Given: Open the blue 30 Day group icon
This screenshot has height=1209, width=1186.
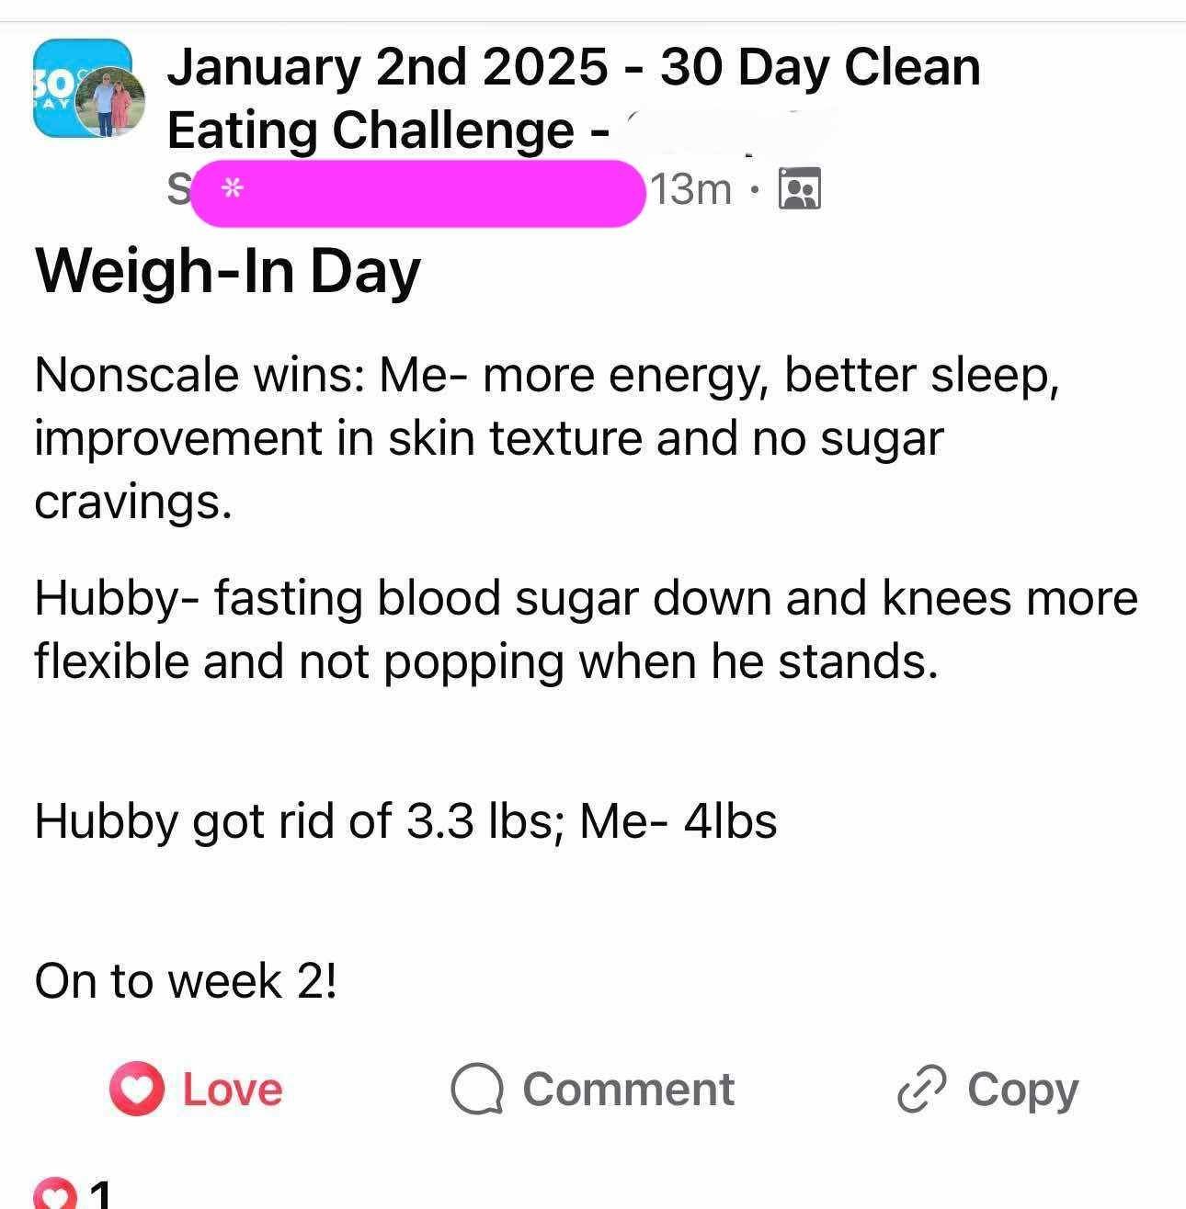Looking at the screenshot, I should 53,88.
